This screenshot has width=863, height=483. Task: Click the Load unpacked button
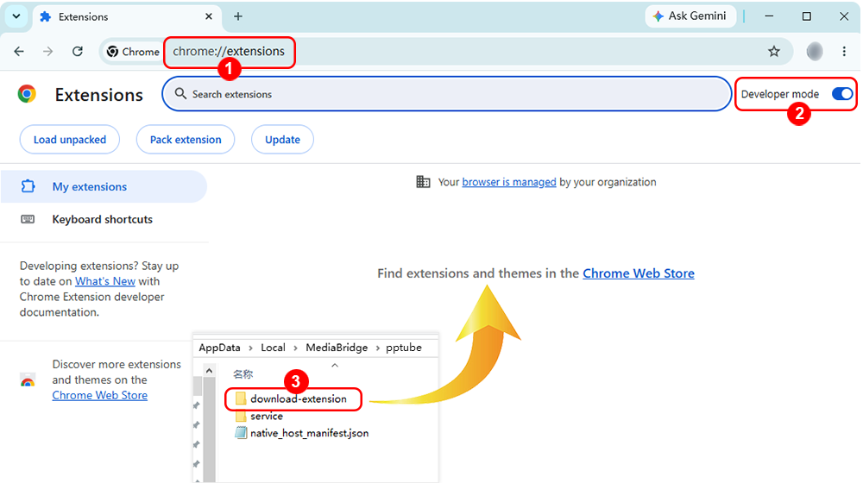click(x=70, y=140)
